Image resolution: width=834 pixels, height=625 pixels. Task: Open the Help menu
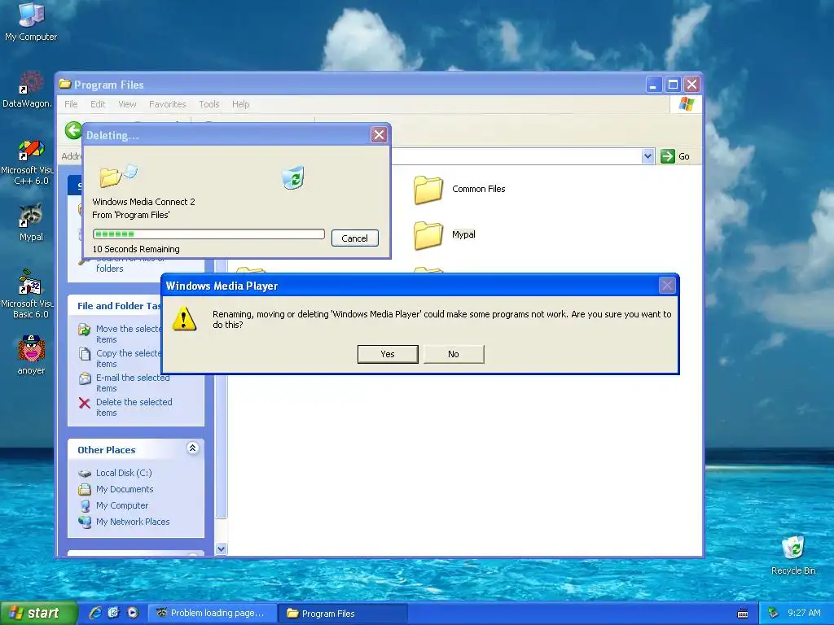240,104
